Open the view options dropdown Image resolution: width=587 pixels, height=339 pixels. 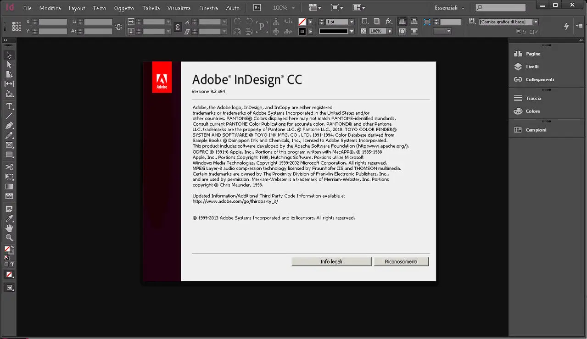(315, 8)
